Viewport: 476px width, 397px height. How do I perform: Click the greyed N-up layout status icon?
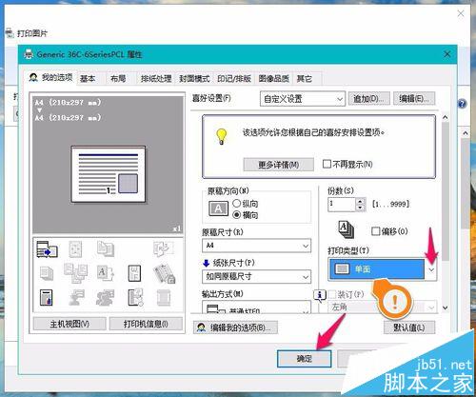pyautogui.click(x=75, y=249)
